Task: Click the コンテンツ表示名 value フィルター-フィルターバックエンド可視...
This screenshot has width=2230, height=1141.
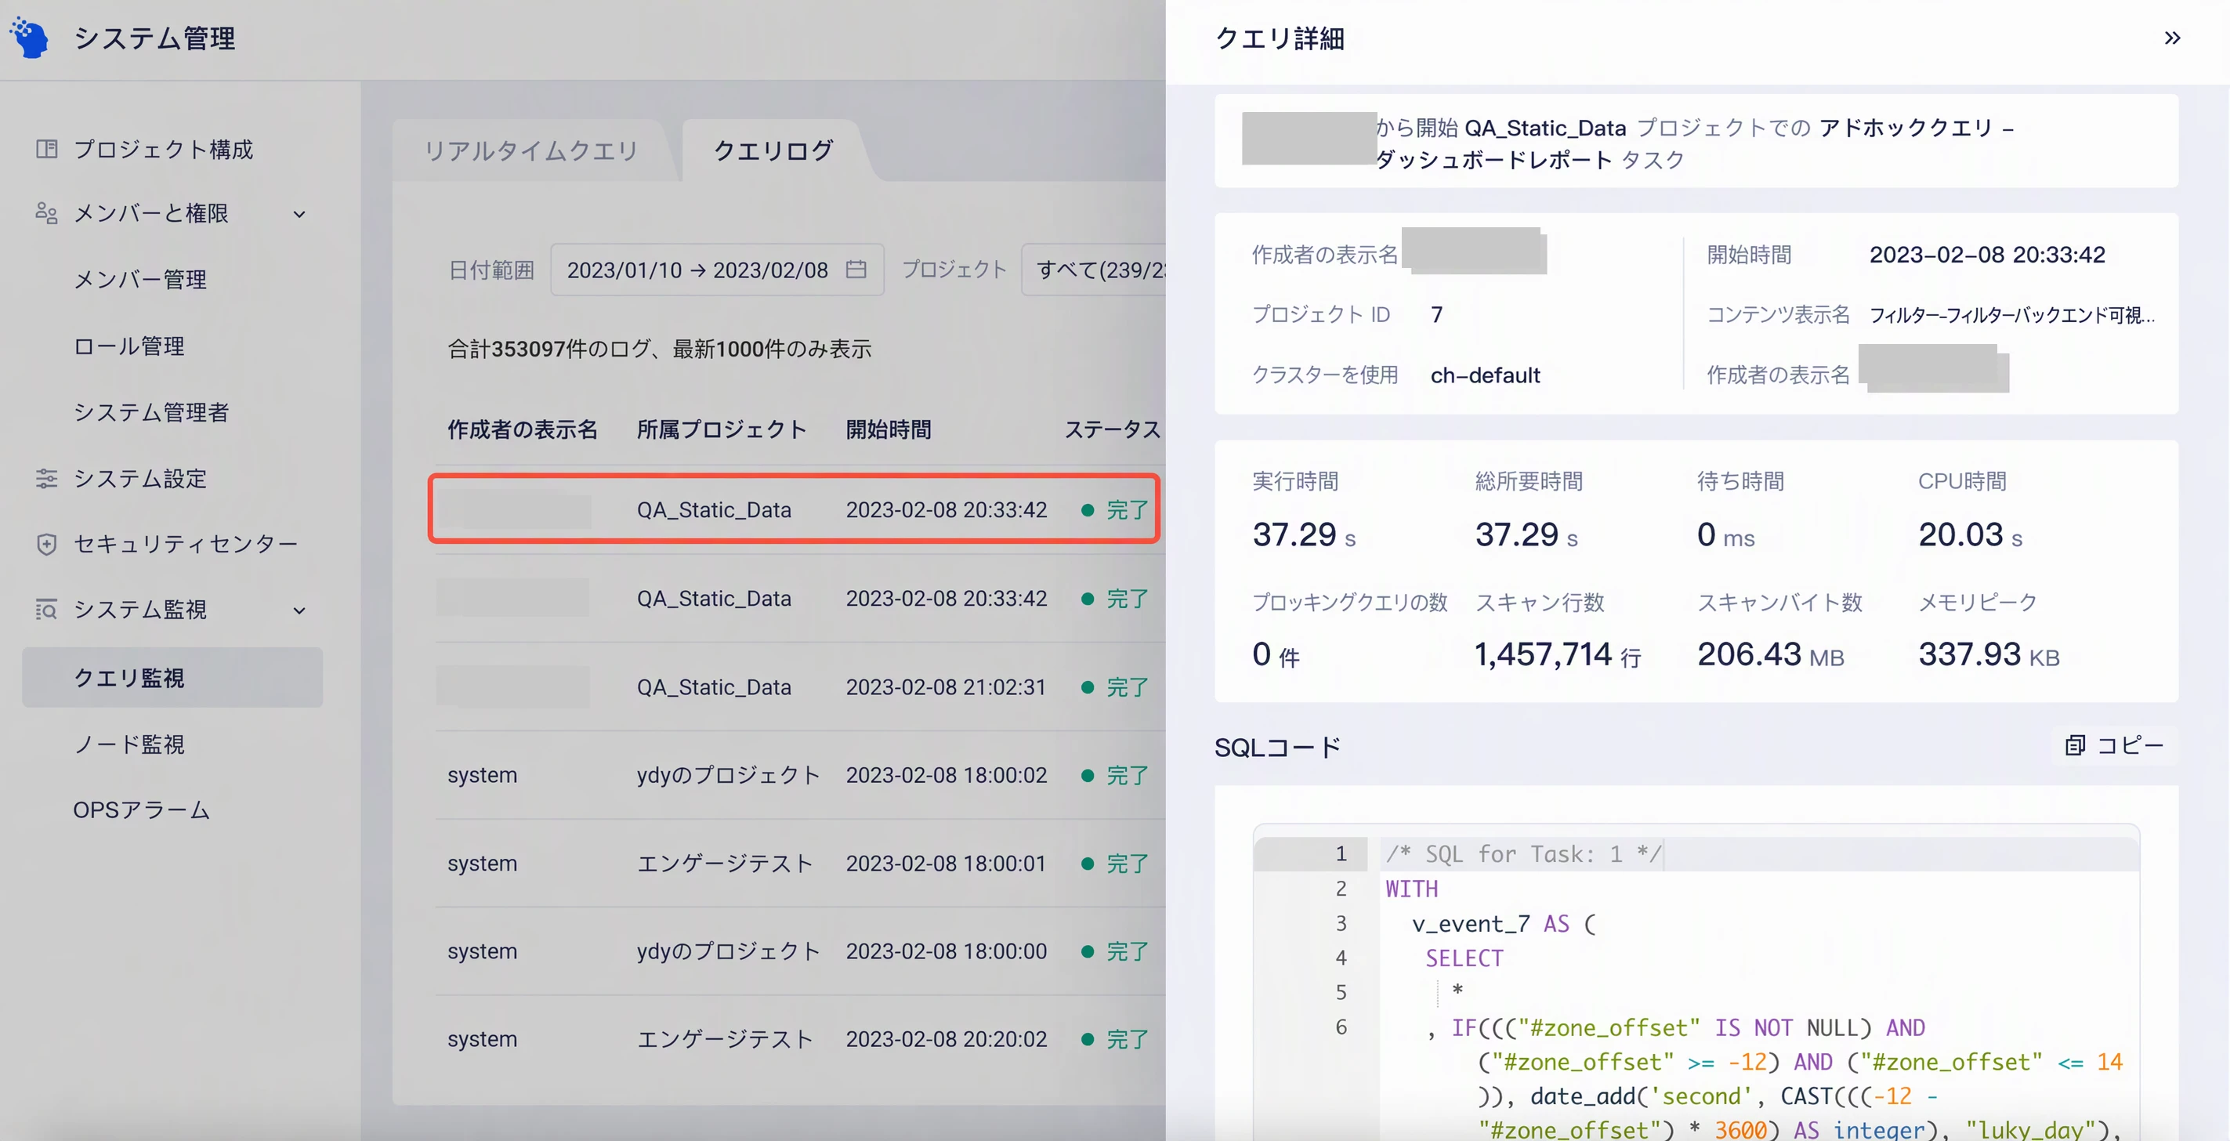Action: coord(2012,314)
